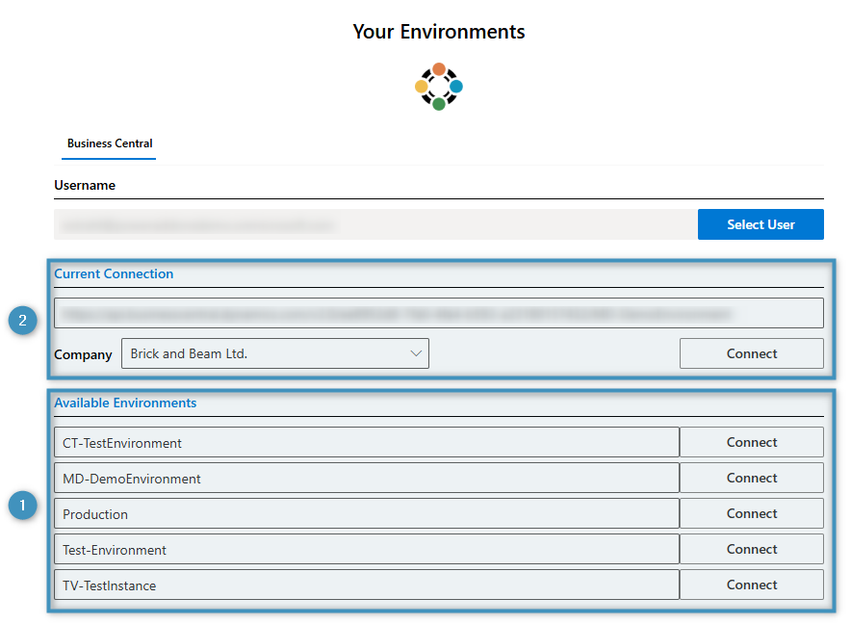Click Connect next to the Company dropdown
This screenshot has height=624, width=851.
pos(752,353)
